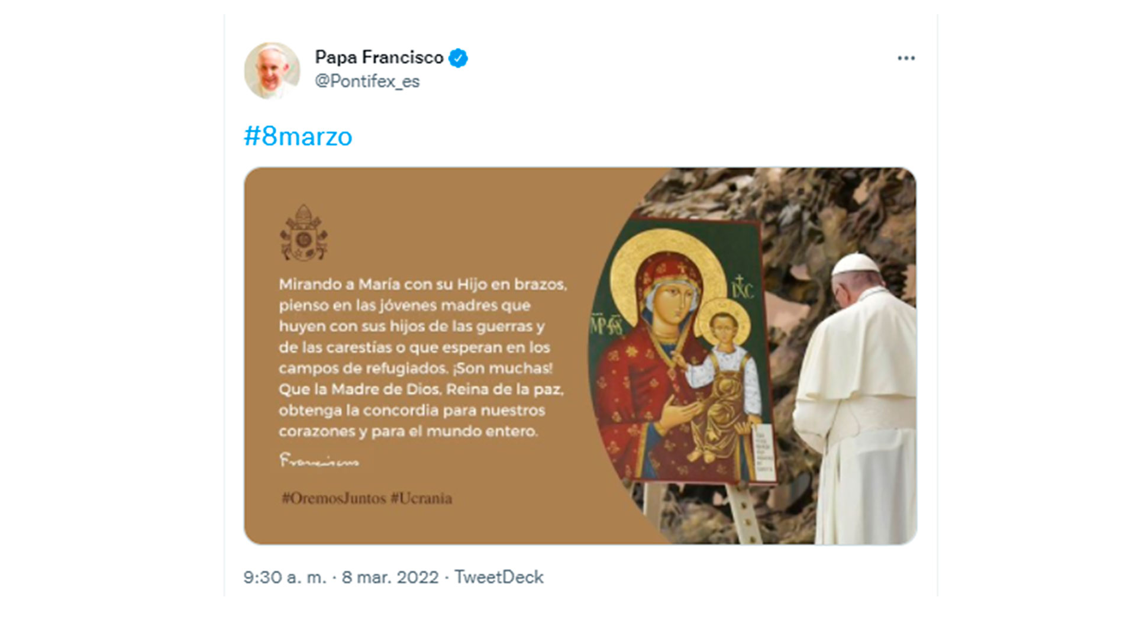The width and height of the screenshot is (1136, 639).
Task: Click the #OremosJuntos hashtag in the image
Action: [x=334, y=498]
